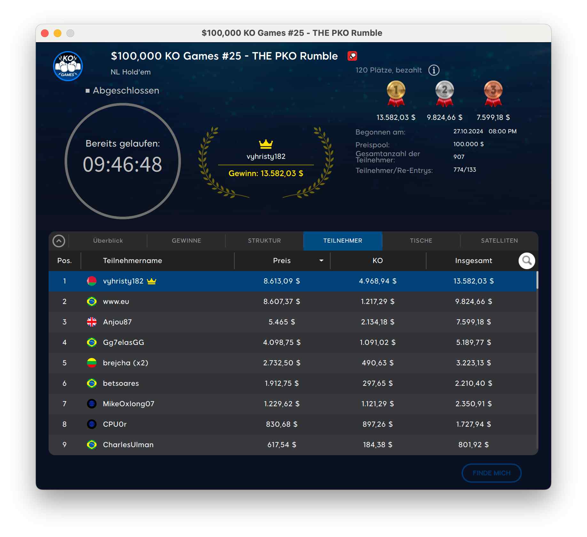This screenshot has height=537, width=587.
Task: Click the UK flag beside Anjou87
Action: tap(92, 322)
